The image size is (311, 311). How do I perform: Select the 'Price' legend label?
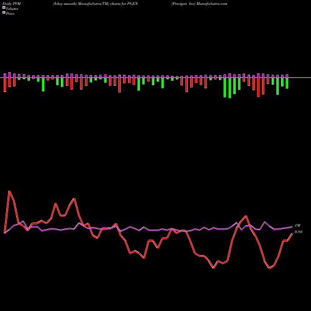pos(10,14)
